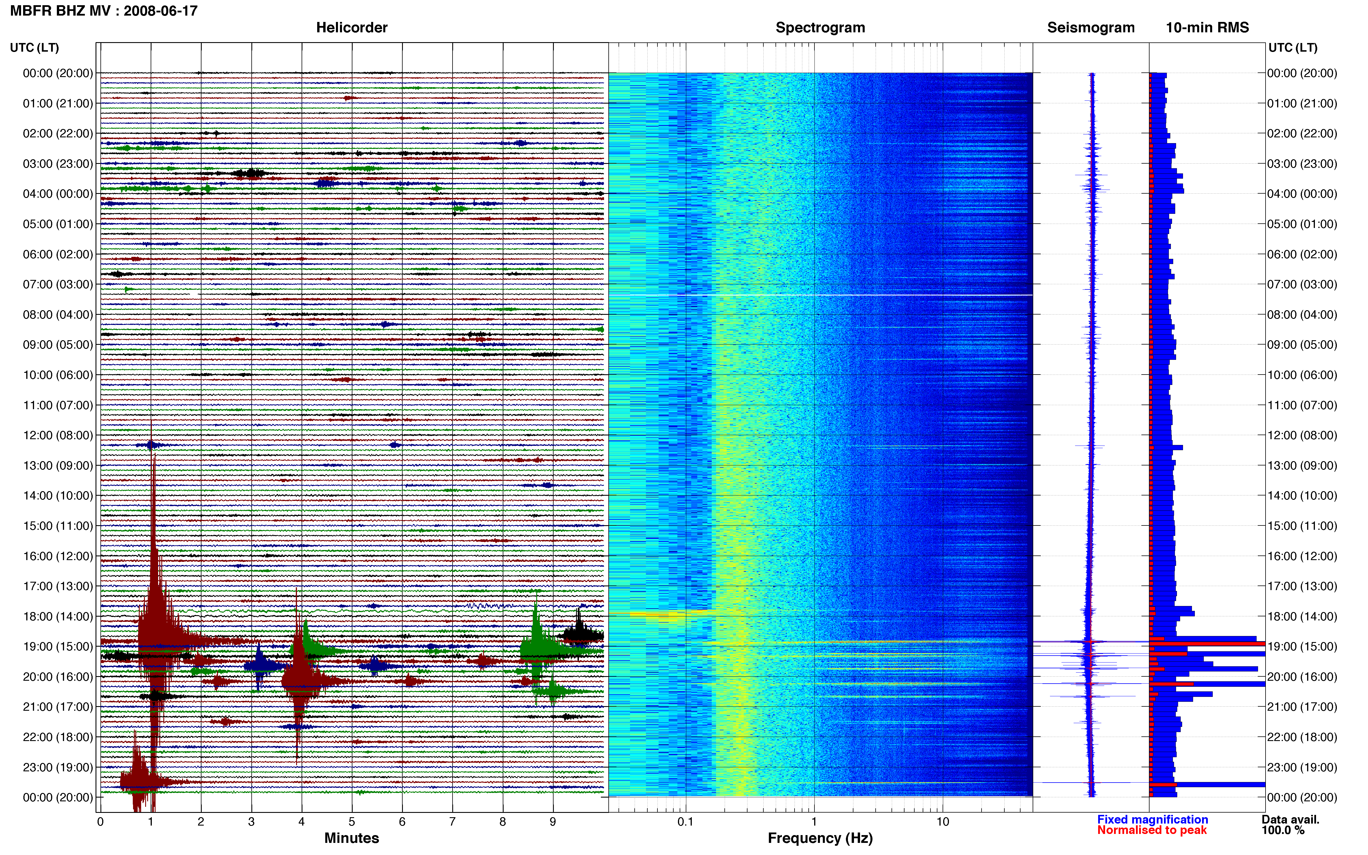Screen dimensions: 1368x855
Task: Click the Fixed magnification legend text
Action: coord(1152,820)
